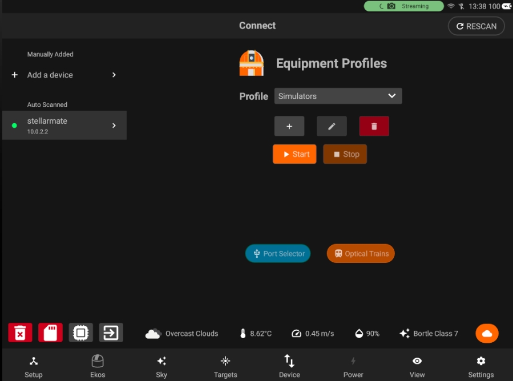Click the 10.0.2.2 IP address
The height and width of the screenshot is (381, 513).
point(38,132)
